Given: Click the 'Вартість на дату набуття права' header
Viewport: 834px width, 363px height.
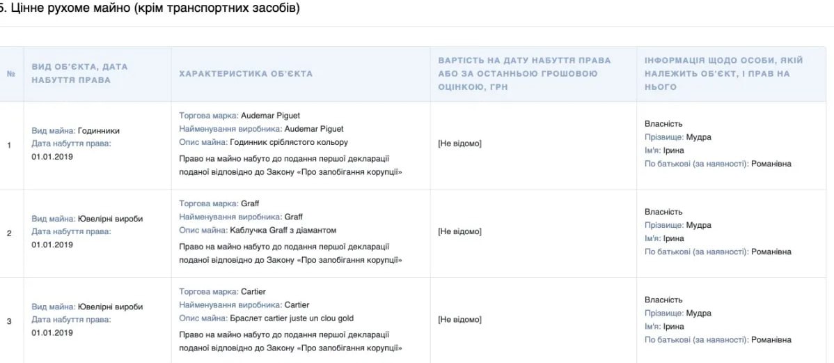Looking at the screenshot, I should tap(524, 73).
